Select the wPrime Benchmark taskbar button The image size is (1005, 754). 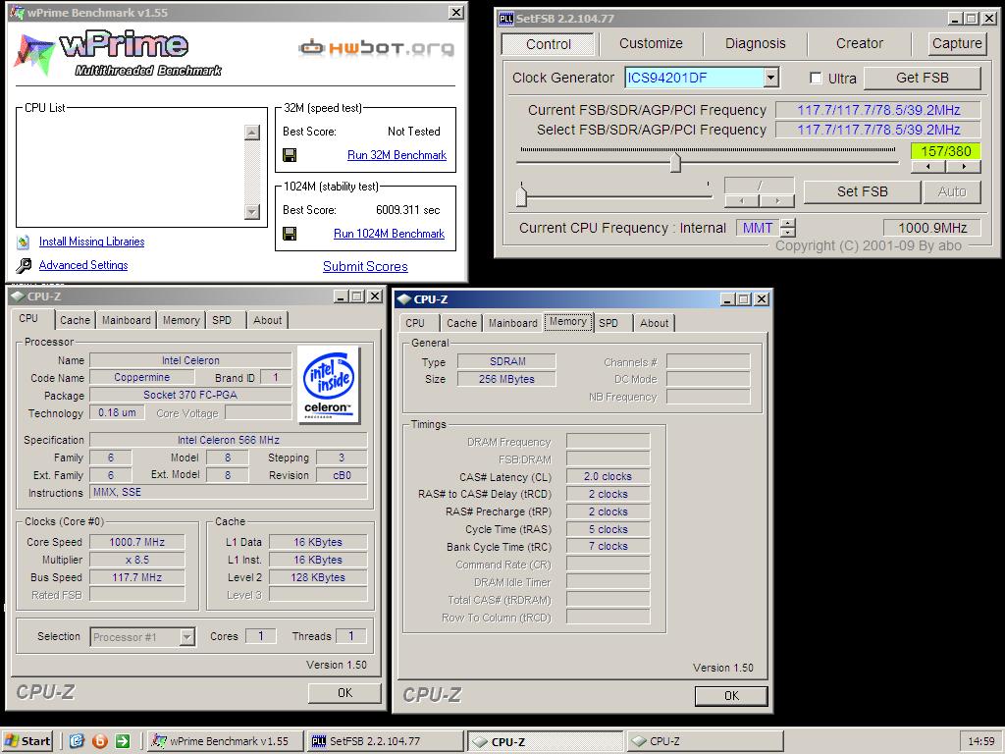click(x=225, y=741)
